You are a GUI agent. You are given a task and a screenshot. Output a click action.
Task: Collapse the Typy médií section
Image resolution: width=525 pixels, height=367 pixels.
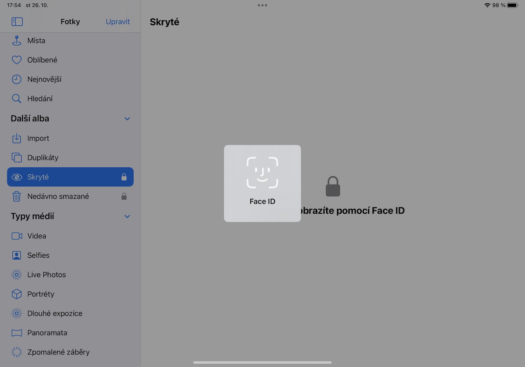pos(127,216)
